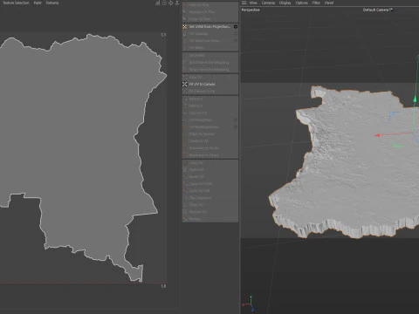Click the Bounding to Quad entry

click(209, 155)
